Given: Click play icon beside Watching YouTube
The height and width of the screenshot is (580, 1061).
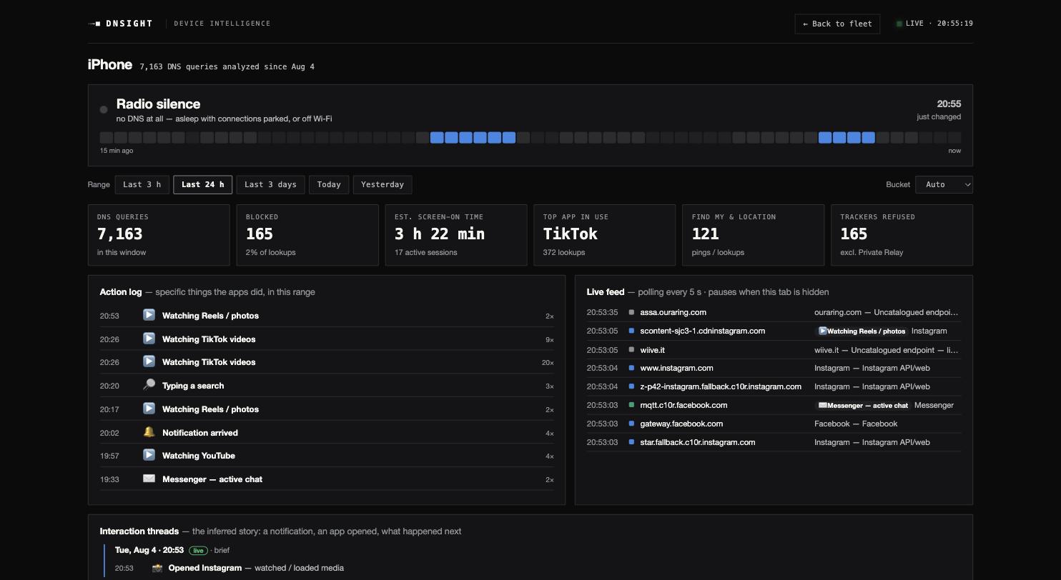Looking at the screenshot, I should 149,455.
